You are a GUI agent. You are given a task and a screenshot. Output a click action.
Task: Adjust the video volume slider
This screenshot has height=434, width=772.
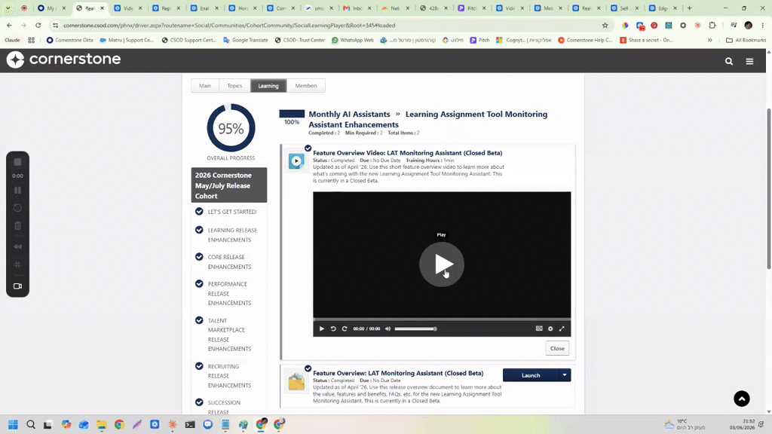pos(415,329)
